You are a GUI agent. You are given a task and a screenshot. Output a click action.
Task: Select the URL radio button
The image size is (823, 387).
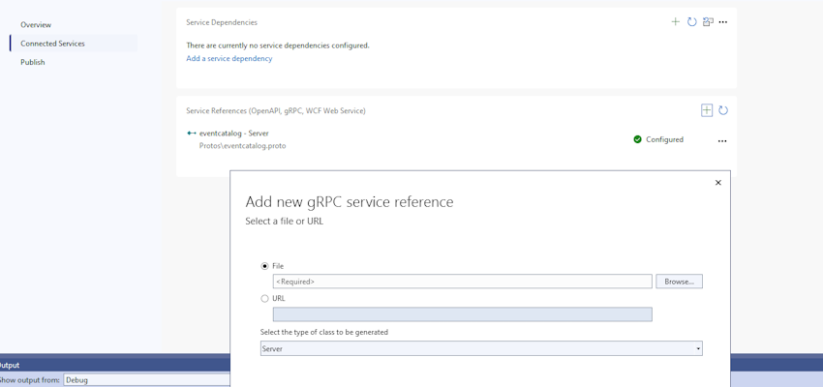[264, 298]
